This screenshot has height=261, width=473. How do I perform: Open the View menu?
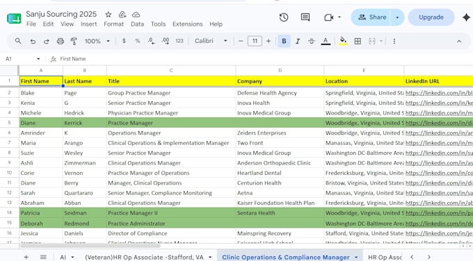pos(67,24)
